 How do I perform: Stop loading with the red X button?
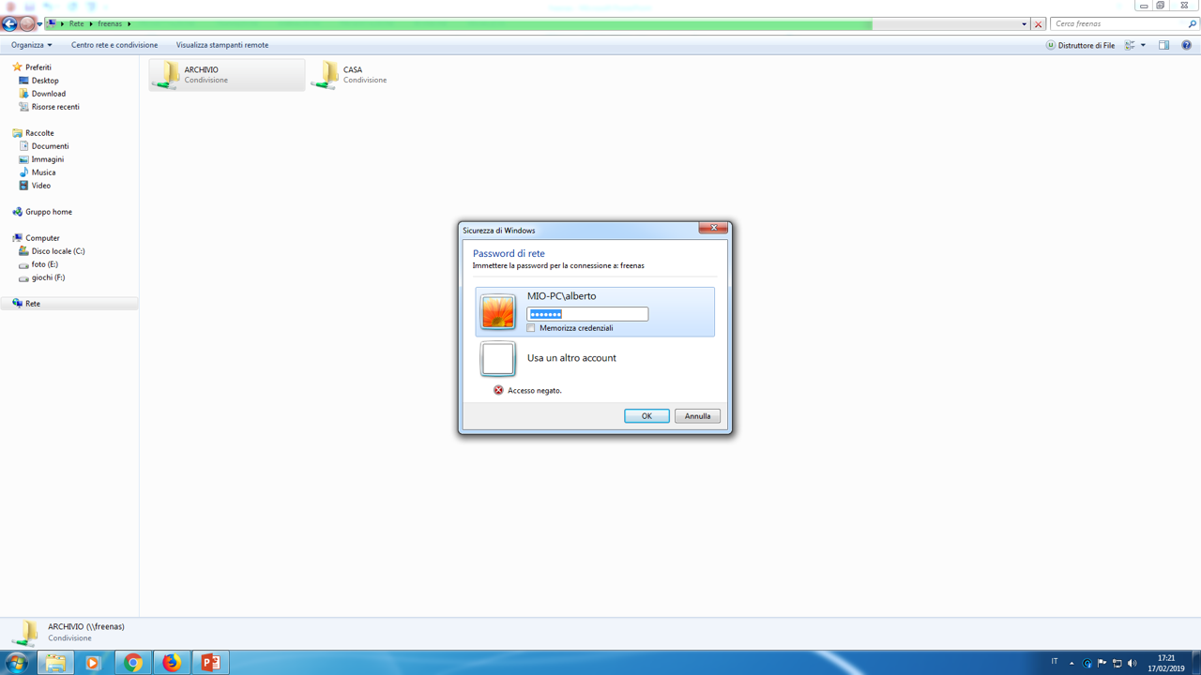(1038, 23)
